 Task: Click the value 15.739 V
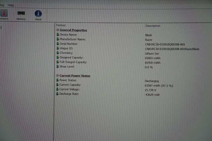click(x=150, y=90)
